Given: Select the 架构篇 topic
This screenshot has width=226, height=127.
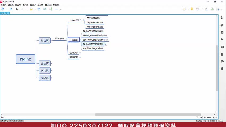Looking at the screenshot, I should point(45,71).
